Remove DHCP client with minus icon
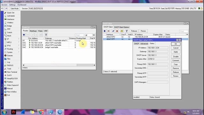This screenshot has width=204, height=115. point(108,31)
